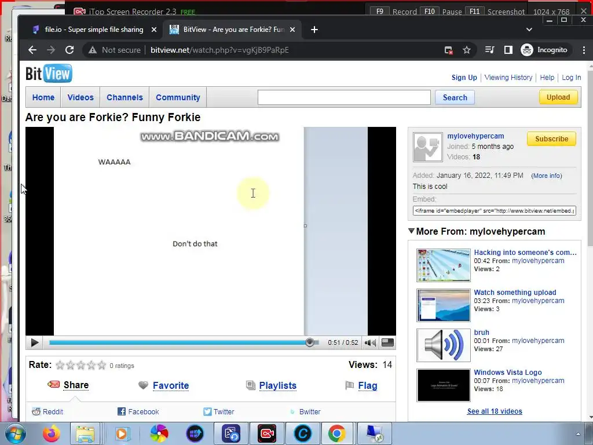Open the Home menu item
593x445 pixels.
pyautogui.click(x=43, y=97)
